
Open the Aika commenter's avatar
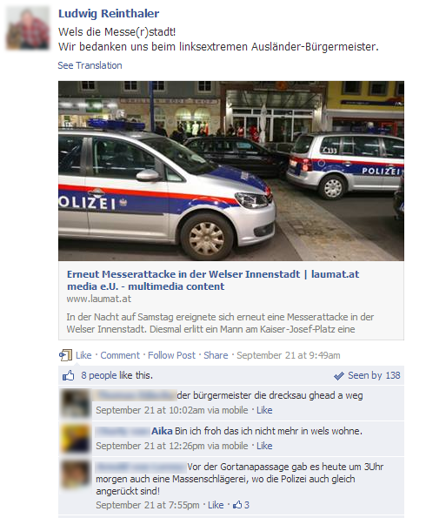click(76, 439)
